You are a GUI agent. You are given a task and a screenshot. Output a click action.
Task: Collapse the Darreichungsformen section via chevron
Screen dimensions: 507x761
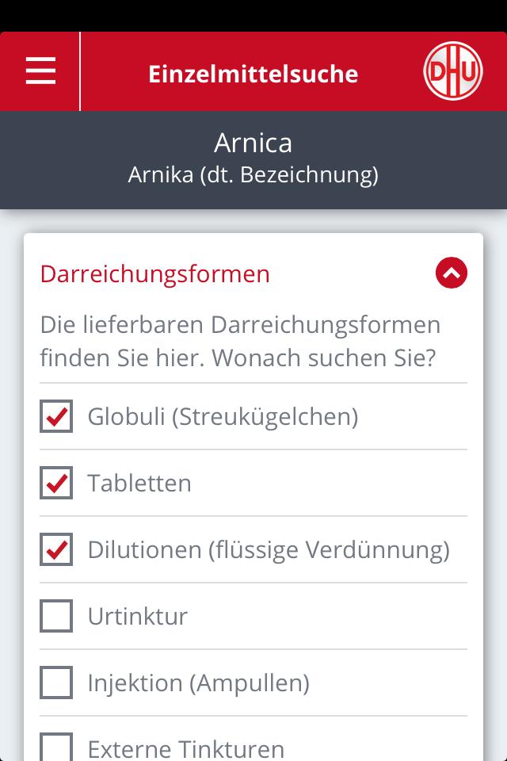tap(451, 273)
